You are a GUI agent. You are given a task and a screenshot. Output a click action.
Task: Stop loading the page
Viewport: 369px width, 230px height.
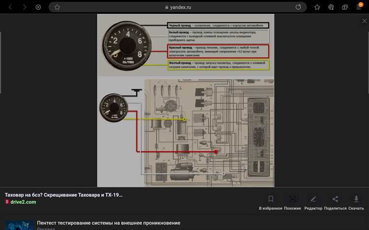tap(38, 7)
